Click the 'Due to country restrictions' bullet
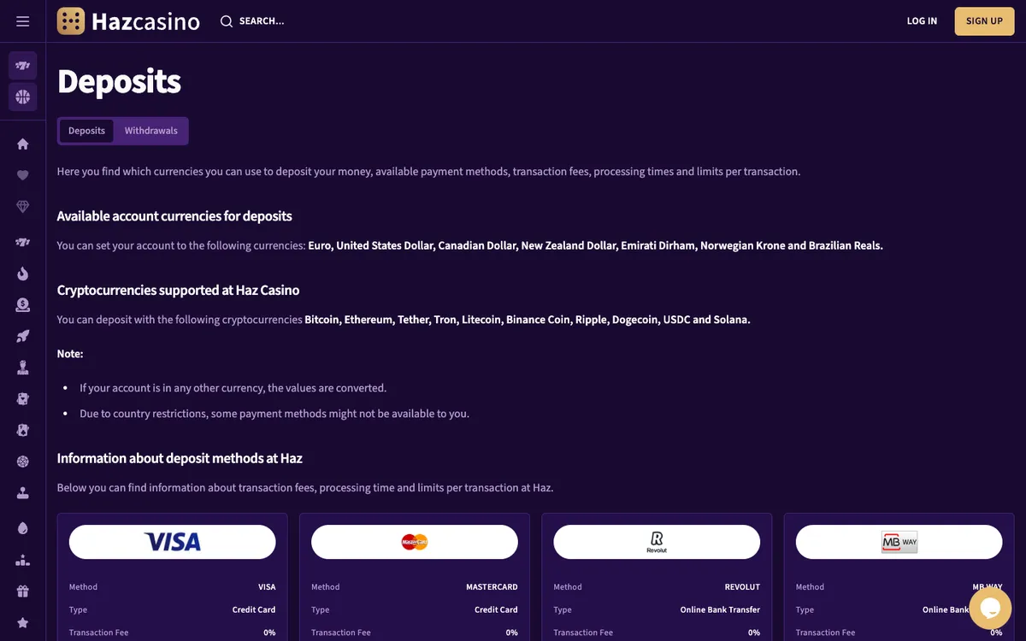 tap(274, 414)
